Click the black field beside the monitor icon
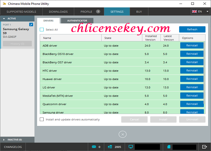Viewport: 211px width, 151px height. pyautogui.click(x=147, y=147)
